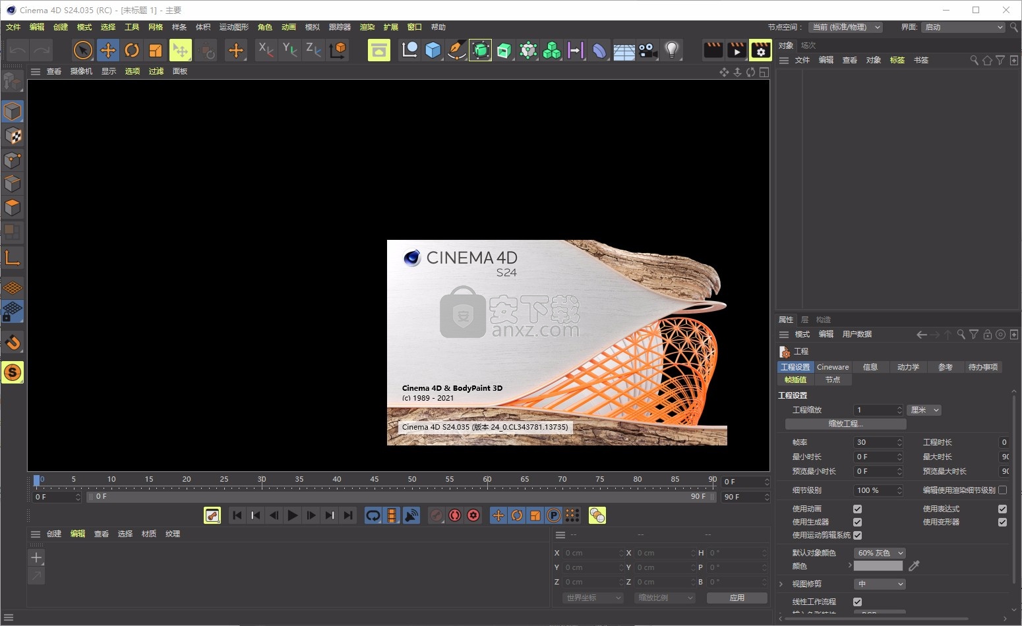Screen dimensions: 1022x626
Task: Open the 节点空间 当前 dropdown
Action: coord(846,27)
